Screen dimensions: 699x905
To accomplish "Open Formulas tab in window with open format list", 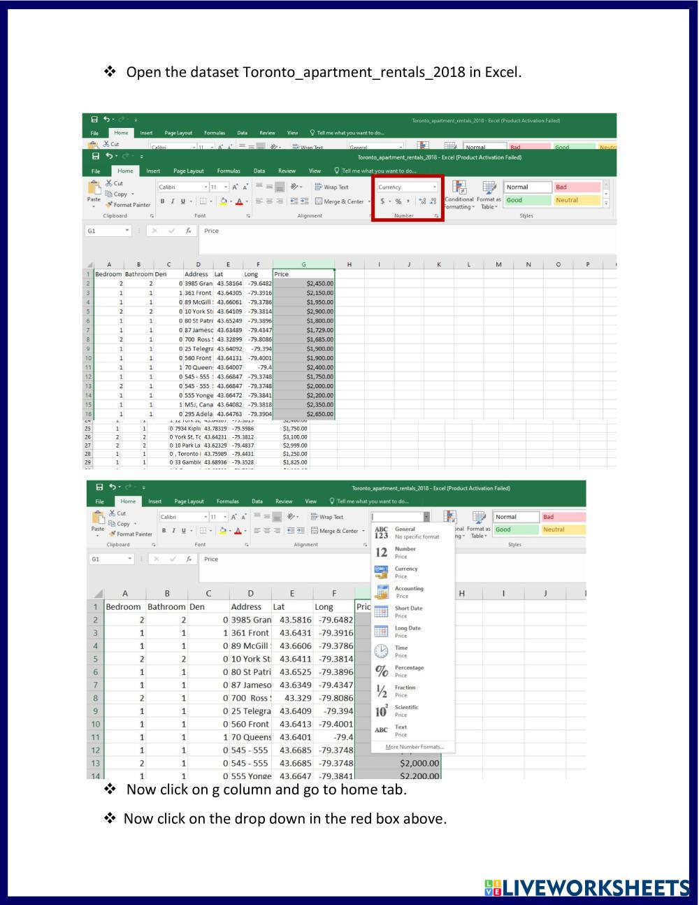I will [226, 501].
